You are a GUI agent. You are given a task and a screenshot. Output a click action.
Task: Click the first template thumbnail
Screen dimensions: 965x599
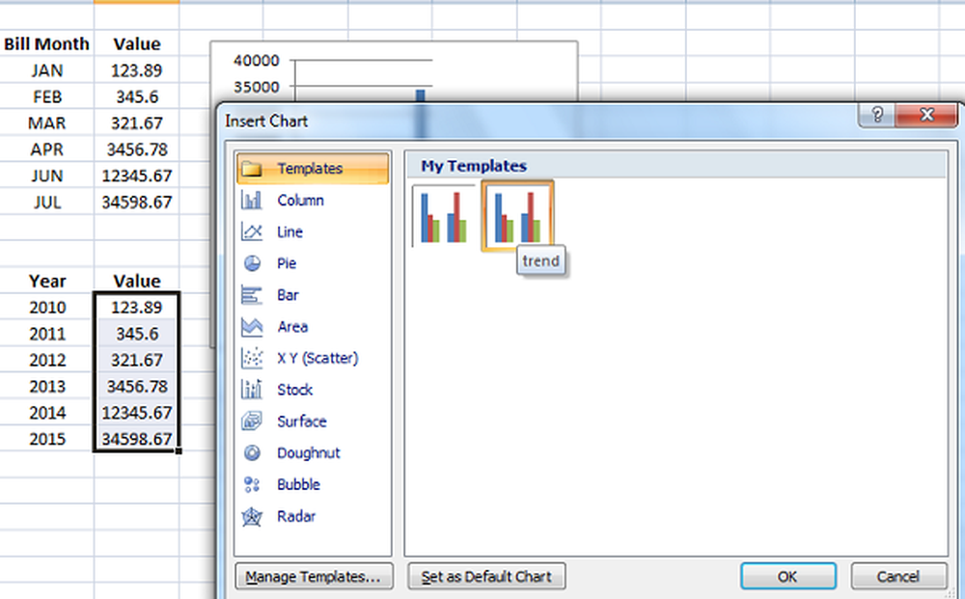[x=444, y=216]
